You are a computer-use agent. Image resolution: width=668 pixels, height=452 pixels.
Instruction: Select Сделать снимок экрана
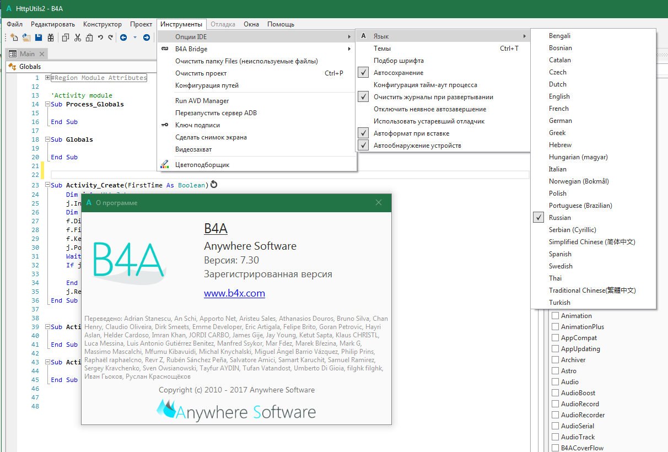[257, 137]
